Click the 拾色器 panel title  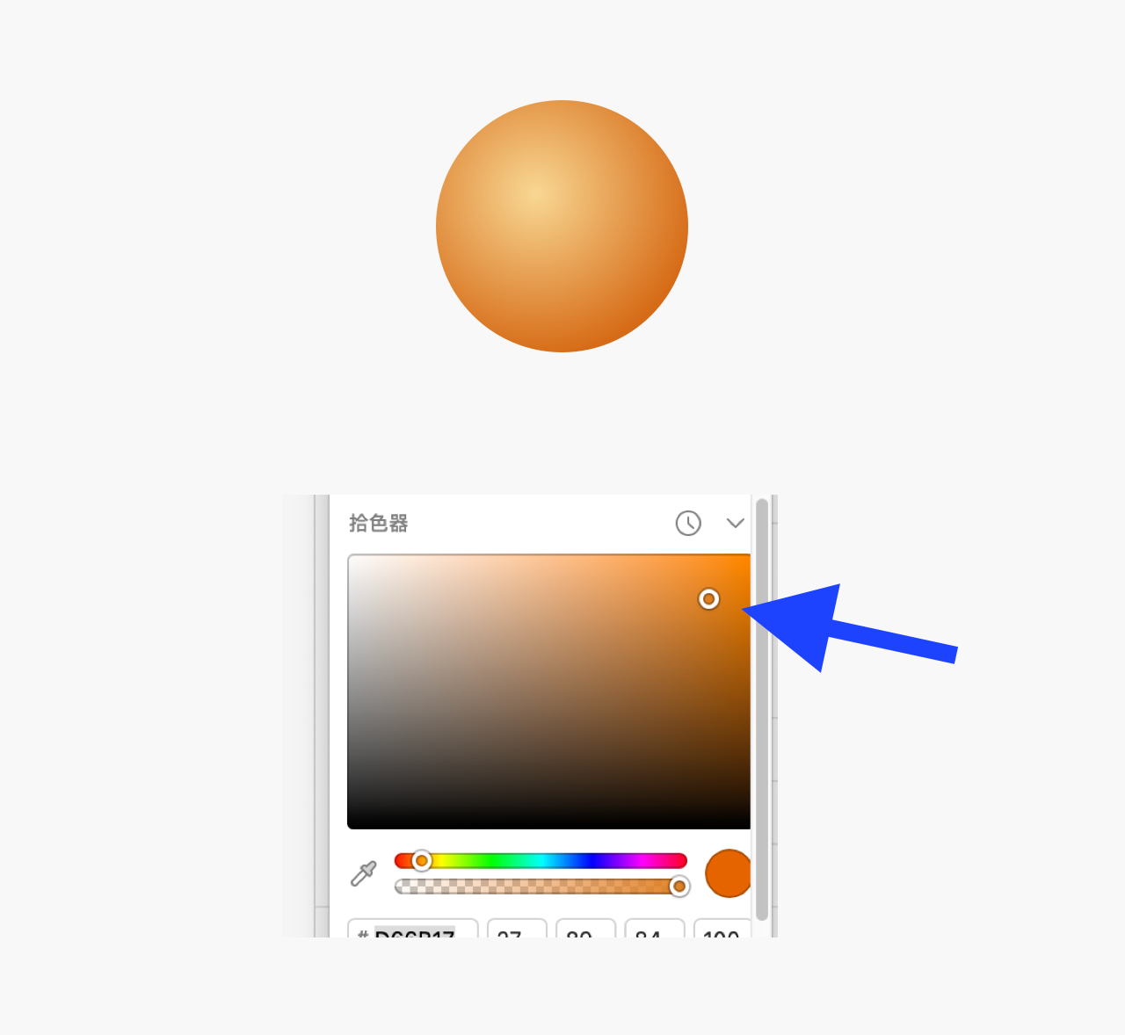coord(379,523)
